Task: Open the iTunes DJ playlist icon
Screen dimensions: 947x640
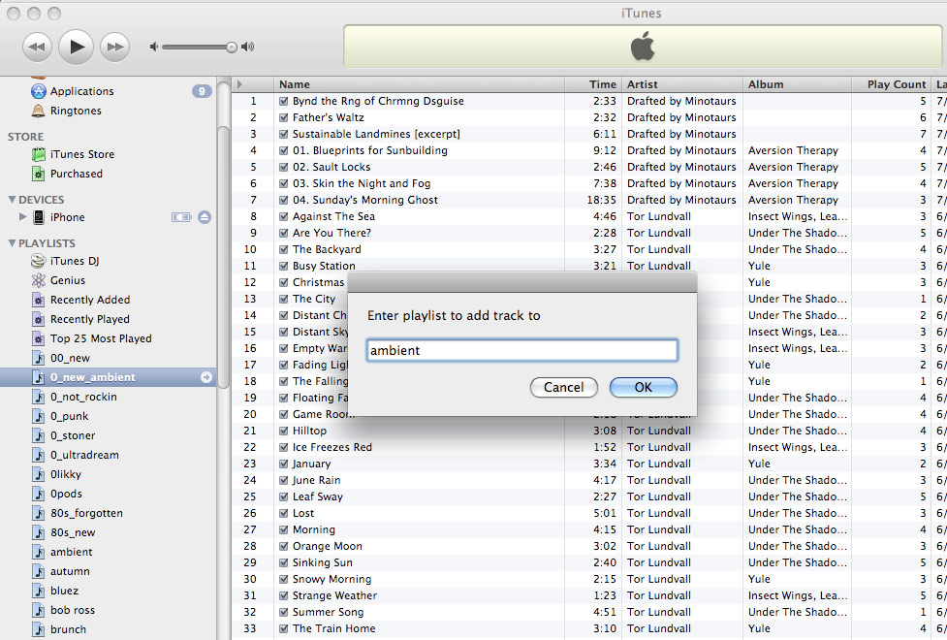Action: [x=39, y=261]
